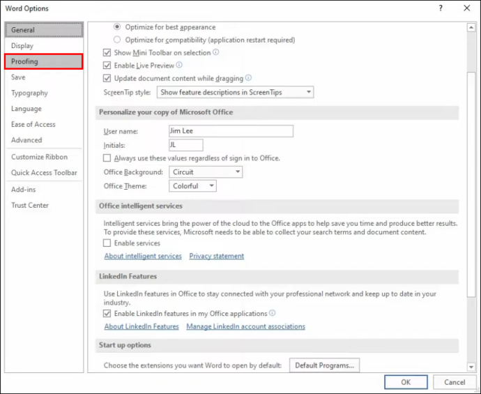Switch to the Add-ins category
Viewport: 481px width, 394px height.
(44, 189)
